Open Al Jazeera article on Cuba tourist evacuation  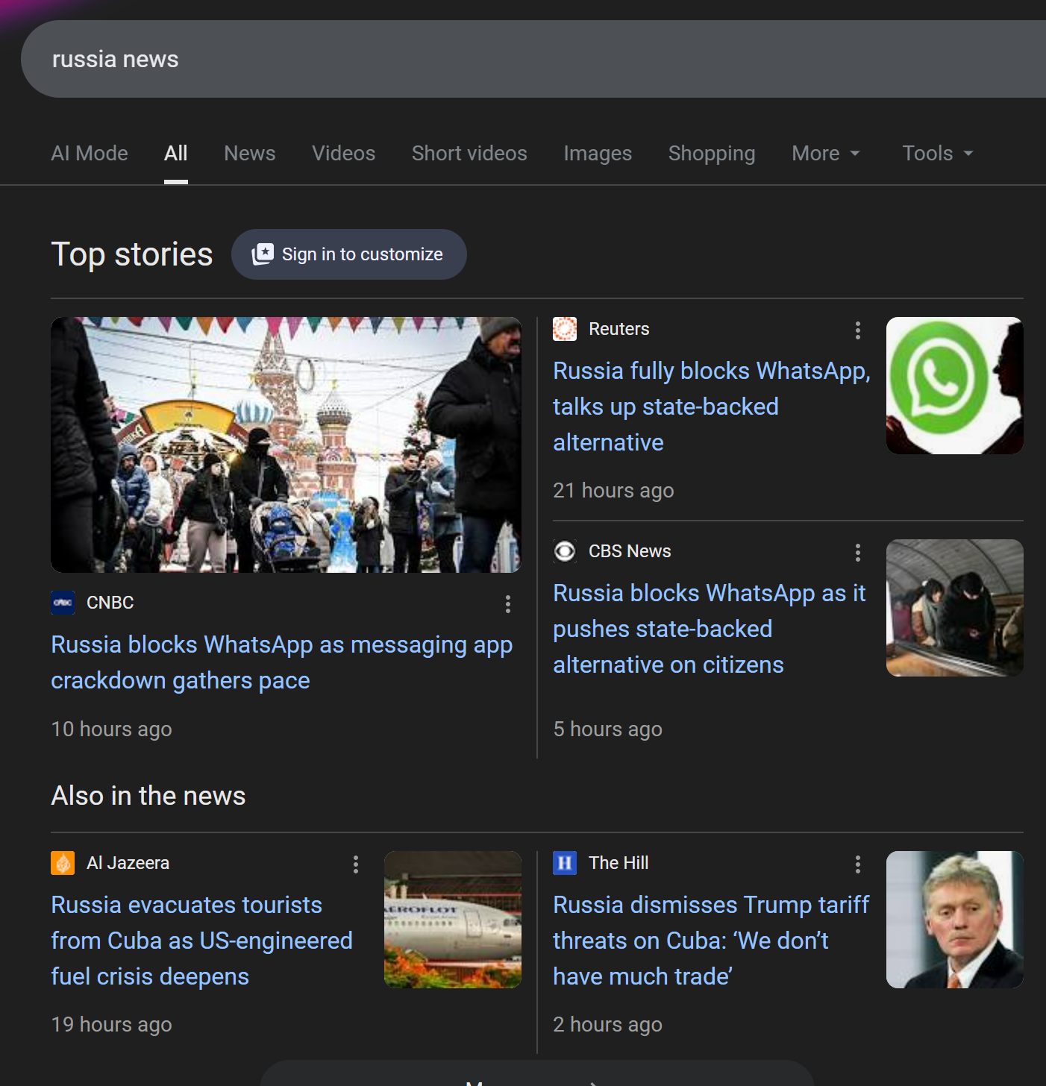point(201,941)
